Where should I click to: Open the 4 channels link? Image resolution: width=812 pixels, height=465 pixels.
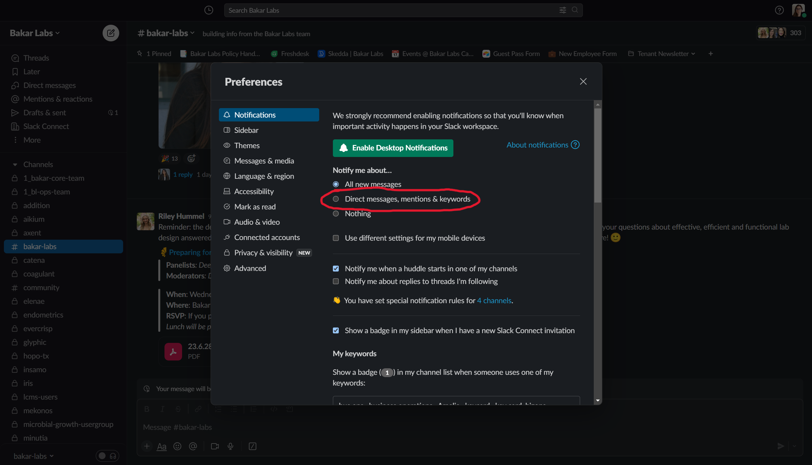click(494, 301)
